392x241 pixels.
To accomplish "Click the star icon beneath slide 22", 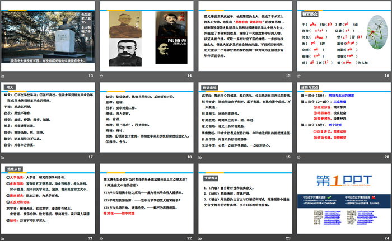I will [101, 237].
